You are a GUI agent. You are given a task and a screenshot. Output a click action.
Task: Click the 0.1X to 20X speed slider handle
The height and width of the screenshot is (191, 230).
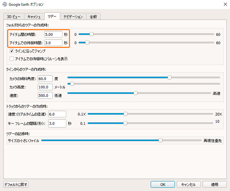pos(126,114)
